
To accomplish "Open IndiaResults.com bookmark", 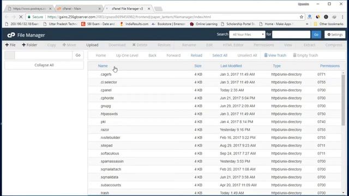I will (134, 24).
